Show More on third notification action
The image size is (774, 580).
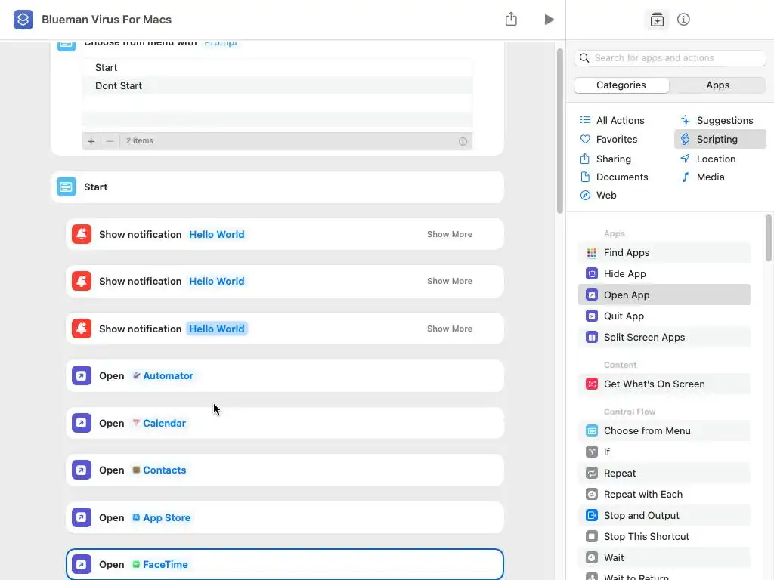tap(450, 329)
